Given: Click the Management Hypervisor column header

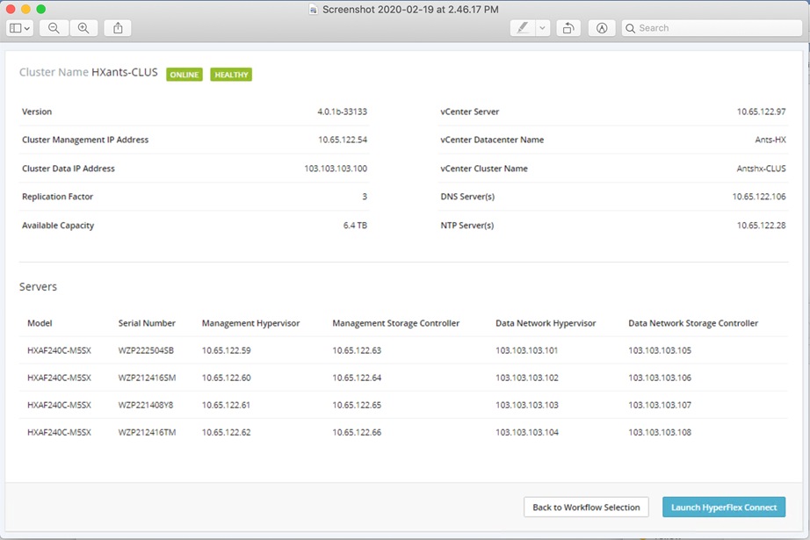Looking at the screenshot, I should point(250,323).
